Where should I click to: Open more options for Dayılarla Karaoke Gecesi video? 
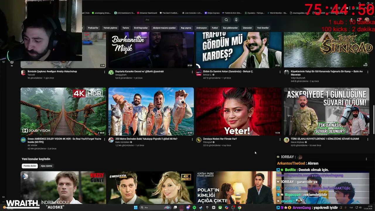[x=192, y=72]
